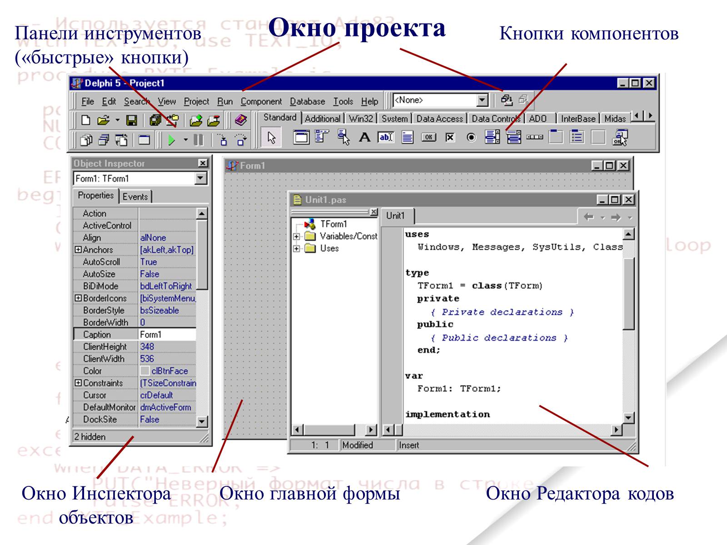The image size is (727, 545).
Task: Open the Form1: TForm1 object selector
Action: coord(200,178)
